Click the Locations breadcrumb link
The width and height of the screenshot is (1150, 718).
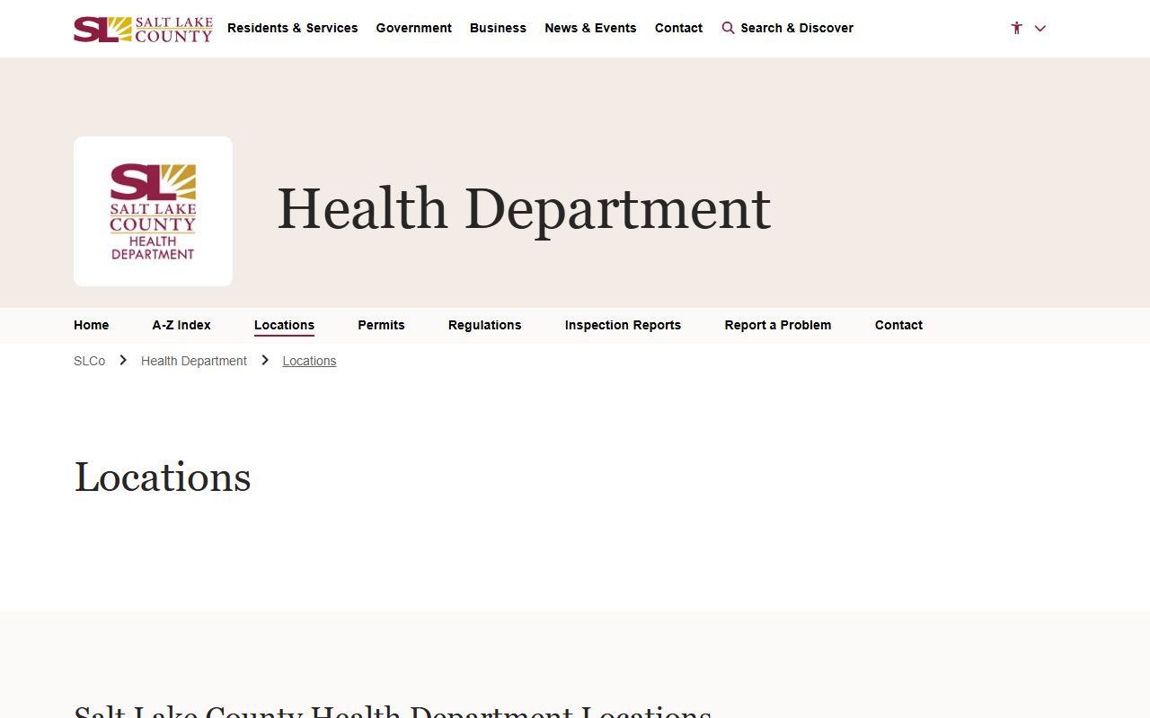coord(309,361)
